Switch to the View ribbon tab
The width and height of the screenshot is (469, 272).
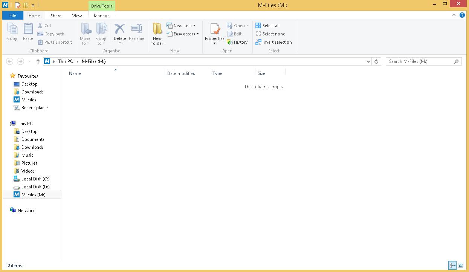[77, 16]
